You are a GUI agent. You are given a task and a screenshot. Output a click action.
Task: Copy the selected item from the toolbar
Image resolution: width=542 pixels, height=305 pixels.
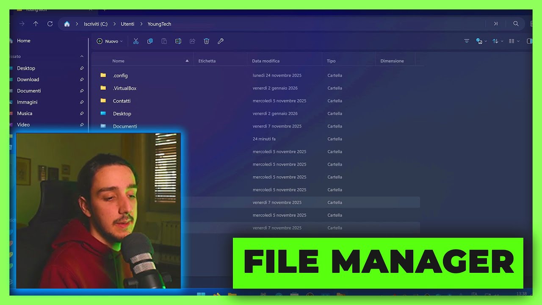pos(150,41)
